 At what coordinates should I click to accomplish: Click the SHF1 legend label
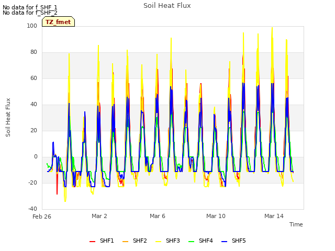click(107, 241)
